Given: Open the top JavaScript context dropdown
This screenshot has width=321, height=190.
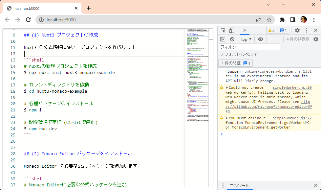Looking at the screenshot, I should (246, 39).
